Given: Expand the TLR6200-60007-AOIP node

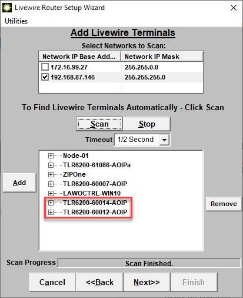Looking at the screenshot, I should 51,184.
